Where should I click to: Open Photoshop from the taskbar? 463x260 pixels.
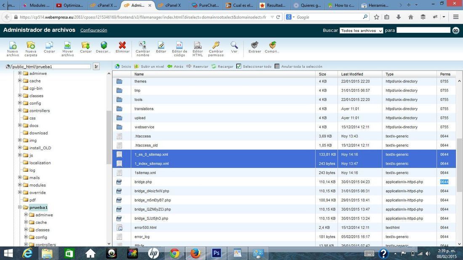click(216, 253)
